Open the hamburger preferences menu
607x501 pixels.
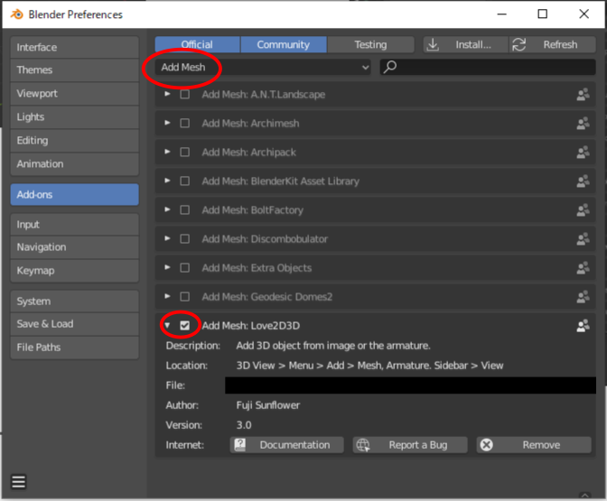[x=19, y=482]
